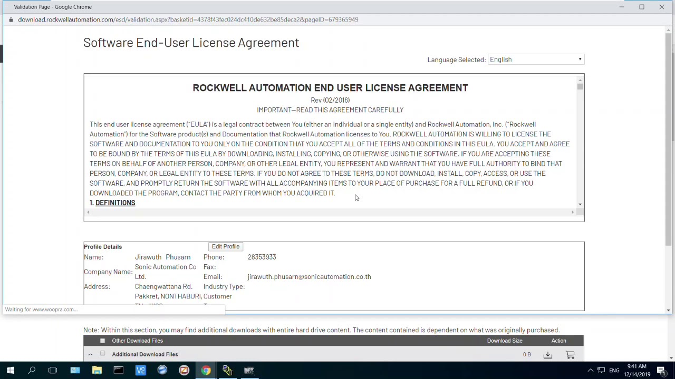The image size is (675, 379).
Task: Click the taskbar search icon
Action: (32, 370)
